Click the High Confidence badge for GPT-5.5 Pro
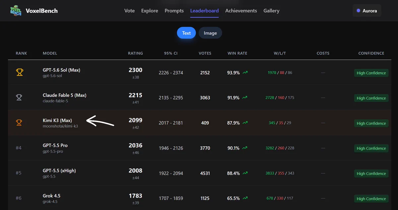This screenshot has height=210, width=398. (371, 148)
